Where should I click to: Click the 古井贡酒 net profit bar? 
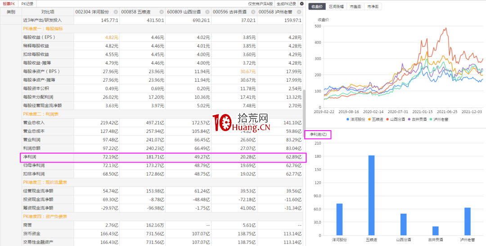(x=436, y=231)
